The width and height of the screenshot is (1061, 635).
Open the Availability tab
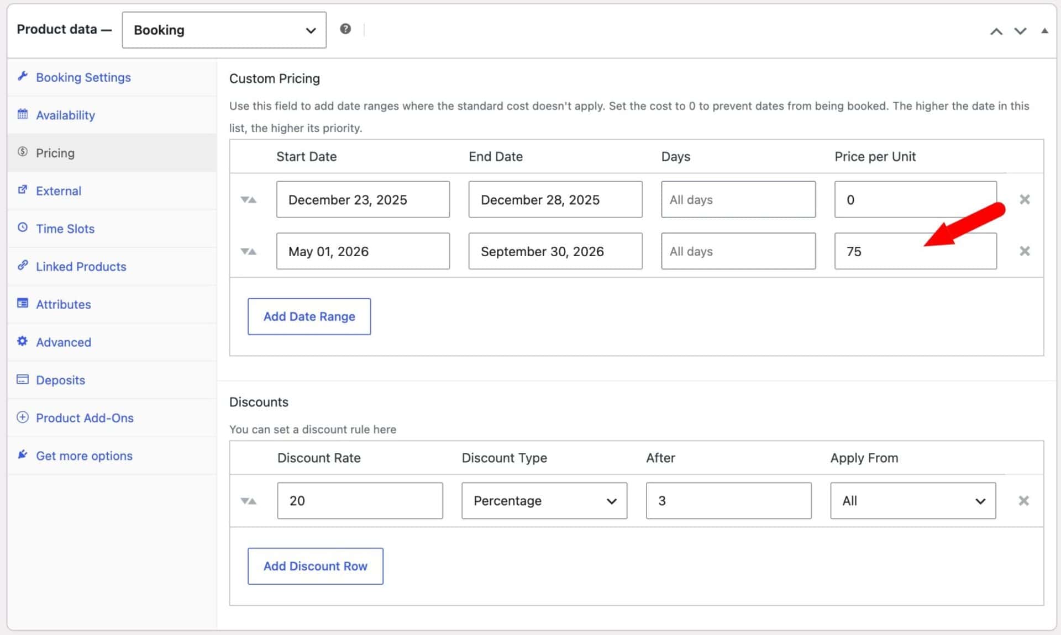point(112,115)
